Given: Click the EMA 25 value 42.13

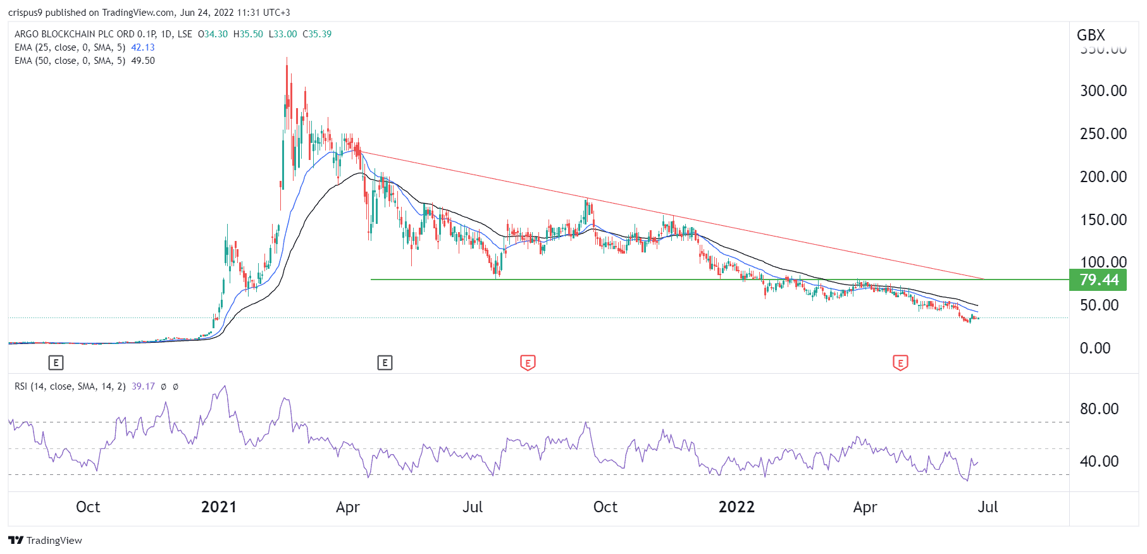Looking at the screenshot, I should pos(143,47).
